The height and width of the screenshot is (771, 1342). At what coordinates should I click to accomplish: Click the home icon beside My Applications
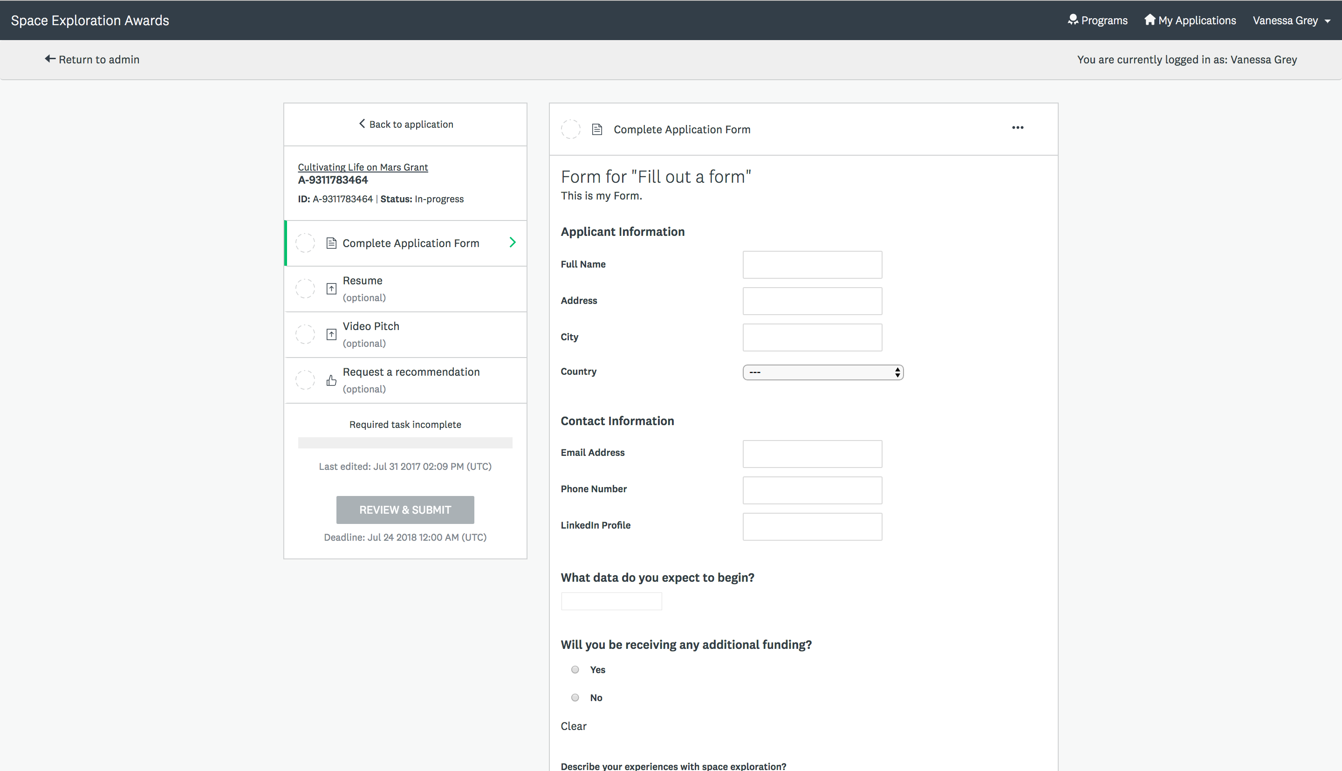[1150, 20]
